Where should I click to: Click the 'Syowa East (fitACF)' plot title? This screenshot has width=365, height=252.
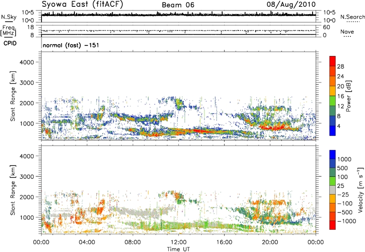(83, 5)
